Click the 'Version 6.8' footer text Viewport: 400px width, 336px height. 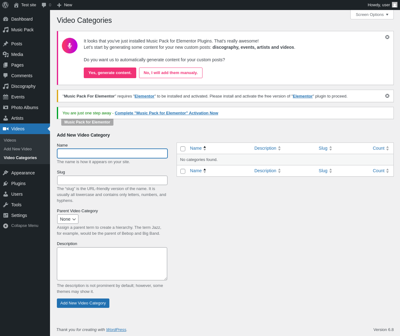(x=383, y=330)
